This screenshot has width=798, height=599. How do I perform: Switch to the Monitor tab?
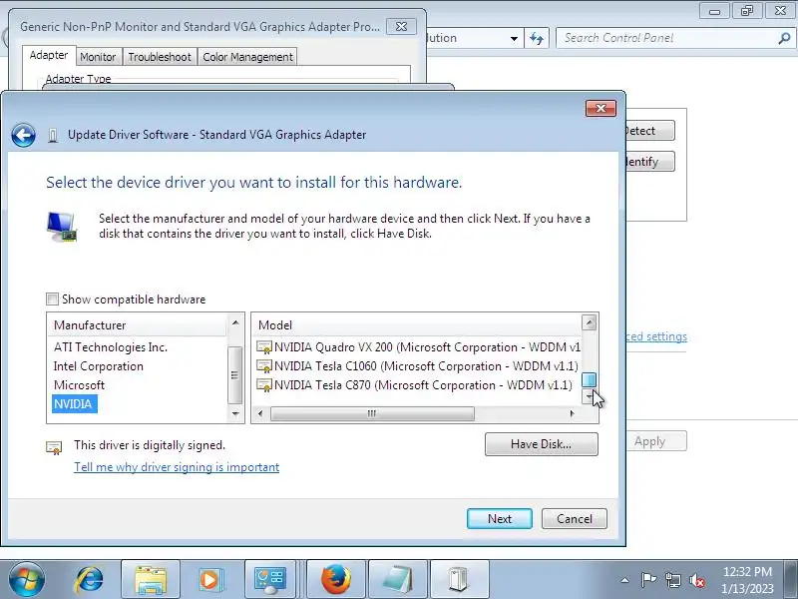[x=98, y=57]
